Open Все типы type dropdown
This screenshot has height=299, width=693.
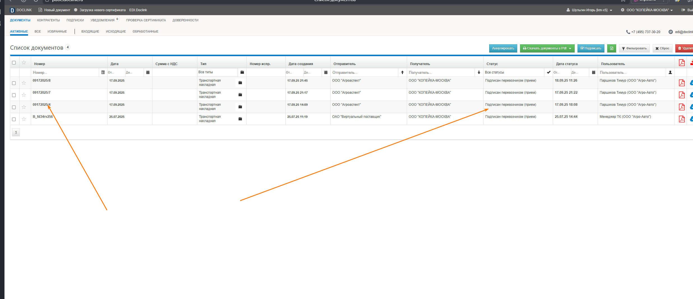tap(217, 72)
